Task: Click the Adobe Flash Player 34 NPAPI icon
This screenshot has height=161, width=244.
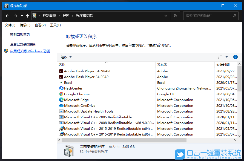Action: point(61,71)
